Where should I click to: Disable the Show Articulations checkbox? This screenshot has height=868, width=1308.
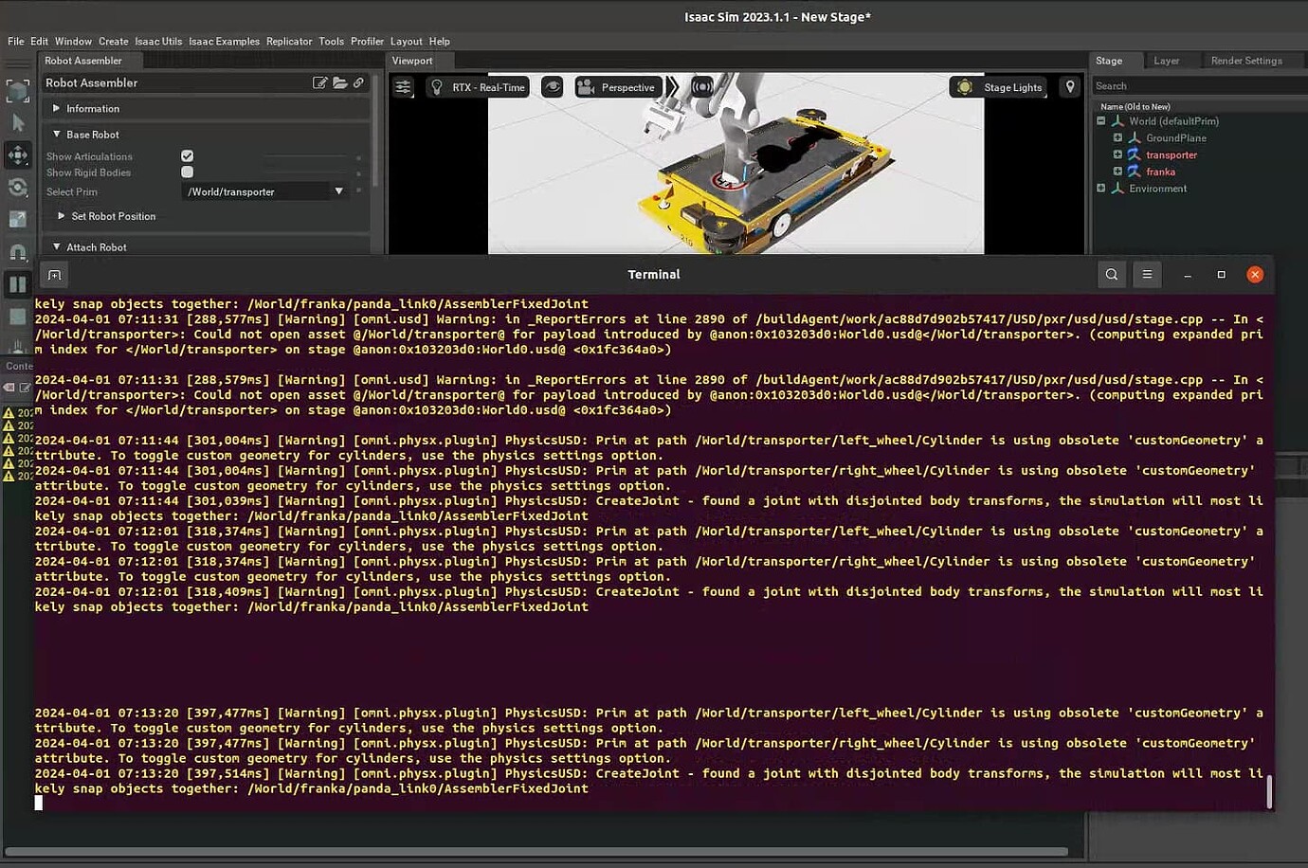187,155
